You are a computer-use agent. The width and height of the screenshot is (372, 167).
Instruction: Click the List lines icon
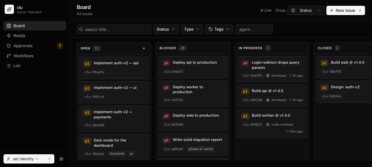[9, 66]
